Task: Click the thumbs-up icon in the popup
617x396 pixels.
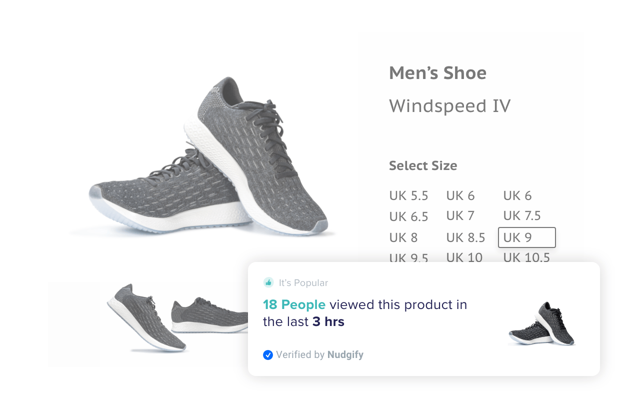Action: click(268, 282)
